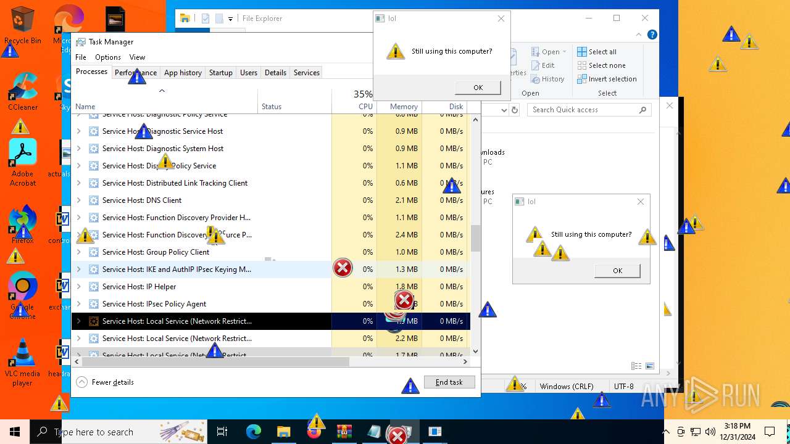Click the Type here to search box
The width and height of the screenshot is (790, 444).
pos(118,432)
